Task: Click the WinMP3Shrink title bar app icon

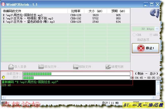Action: pyautogui.click(x=3, y=4)
